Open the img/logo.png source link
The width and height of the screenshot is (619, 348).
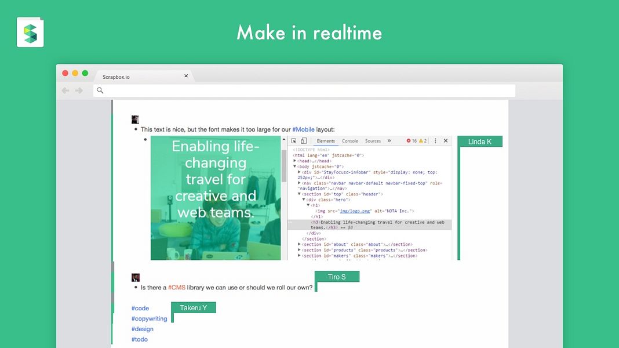[355, 211]
